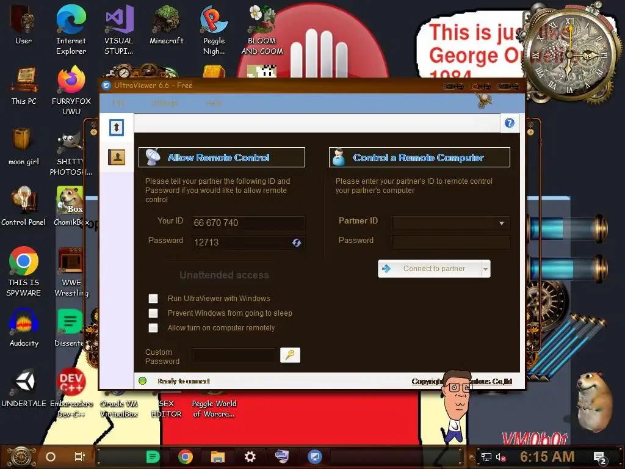Enable Allow turn on computer remotely
Viewport: 625px width, 469px height.
(x=153, y=328)
